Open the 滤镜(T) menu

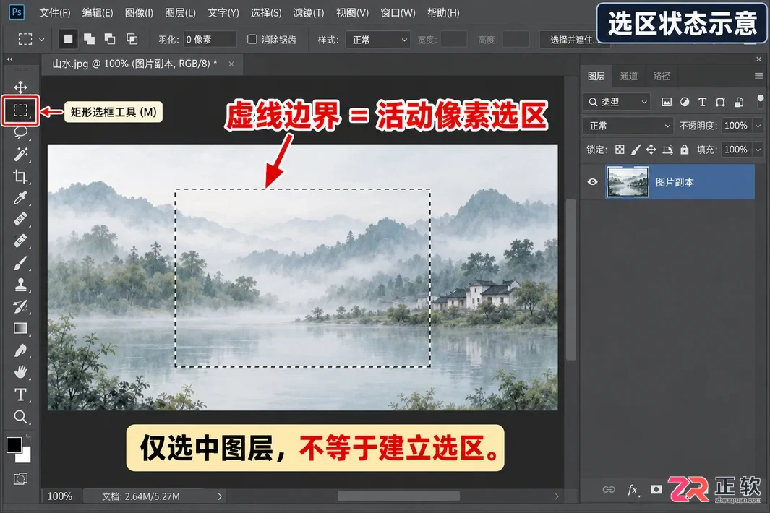point(309,13)
